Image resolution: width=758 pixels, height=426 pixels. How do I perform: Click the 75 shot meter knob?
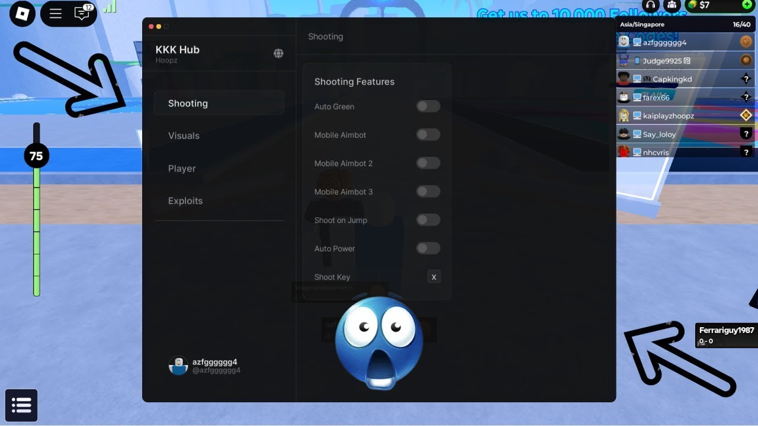coord(36,156)
